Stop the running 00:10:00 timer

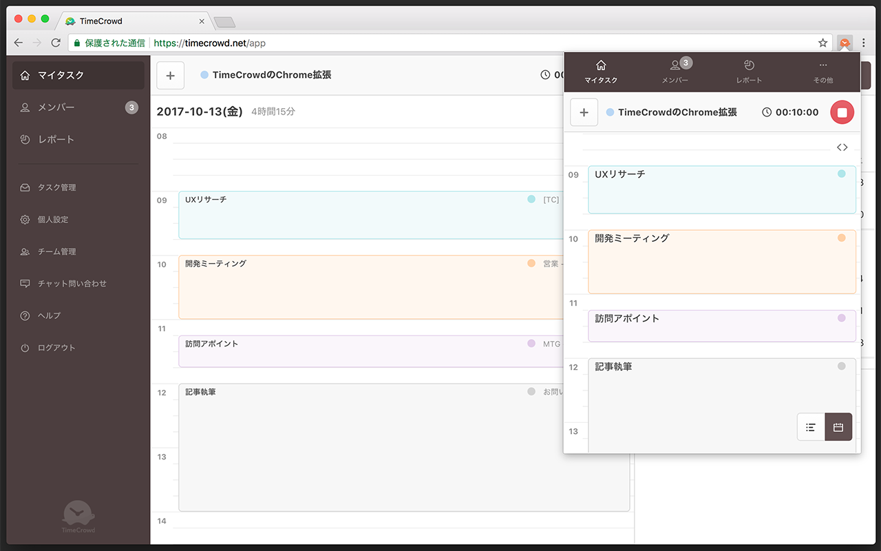[842, 112]
